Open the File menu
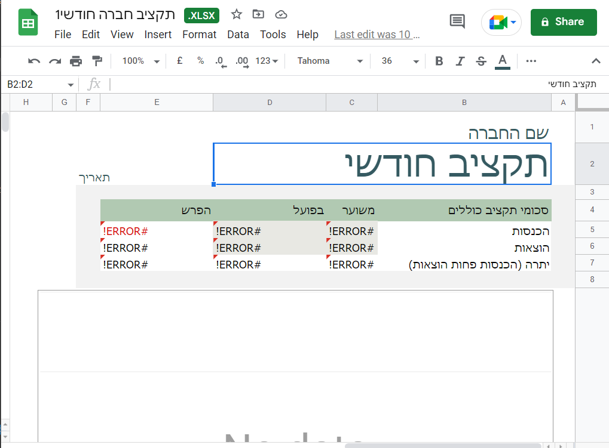Image resolution: width=609 pixels, height=448 pixels. 63,35
